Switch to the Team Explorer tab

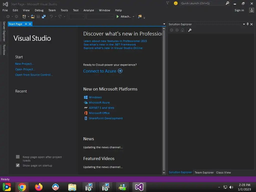coord(204,172)
